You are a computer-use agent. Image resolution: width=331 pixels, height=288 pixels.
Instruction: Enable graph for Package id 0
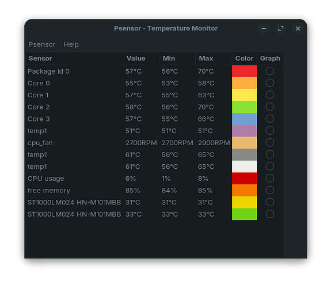coord(270,71)
